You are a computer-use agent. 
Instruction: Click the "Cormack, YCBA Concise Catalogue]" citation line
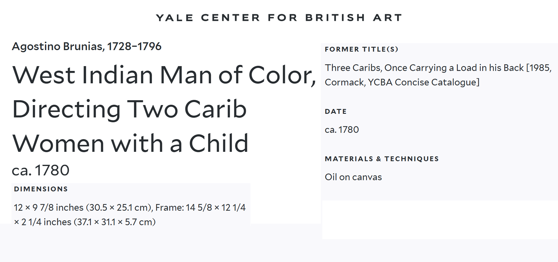point(402,82)
